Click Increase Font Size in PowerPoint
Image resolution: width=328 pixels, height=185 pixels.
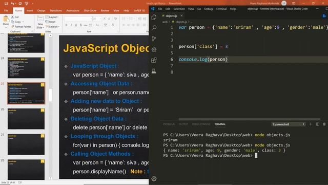(105, 18)
